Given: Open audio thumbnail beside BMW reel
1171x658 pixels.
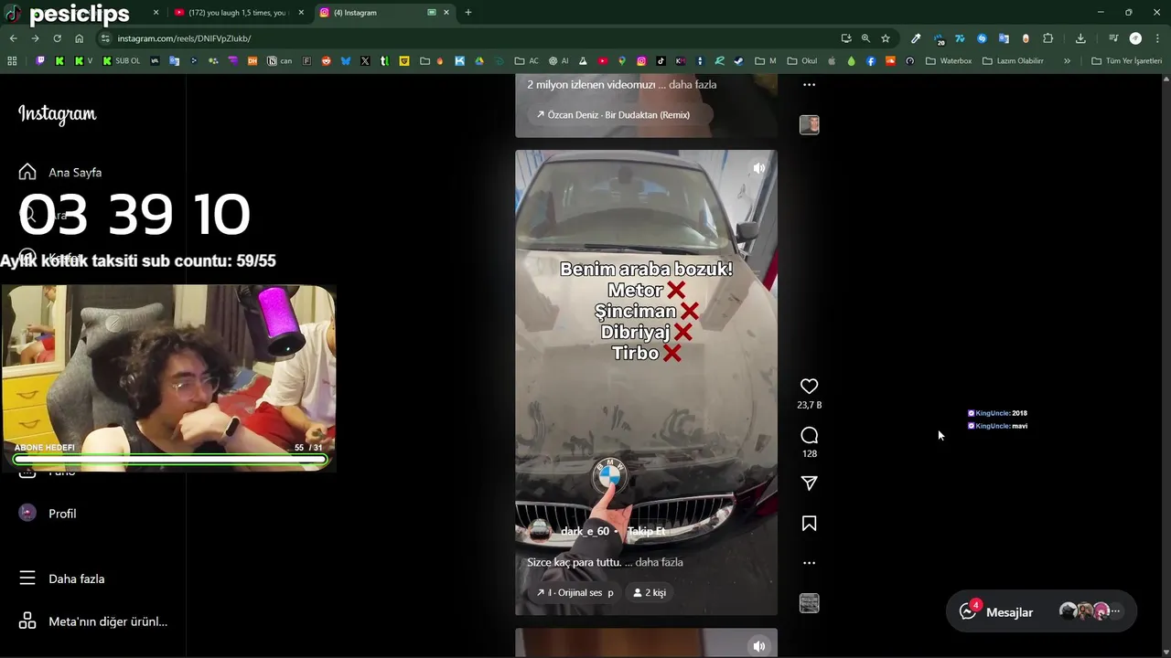Looking at the screenshot, I should click(x=809, y=603).
